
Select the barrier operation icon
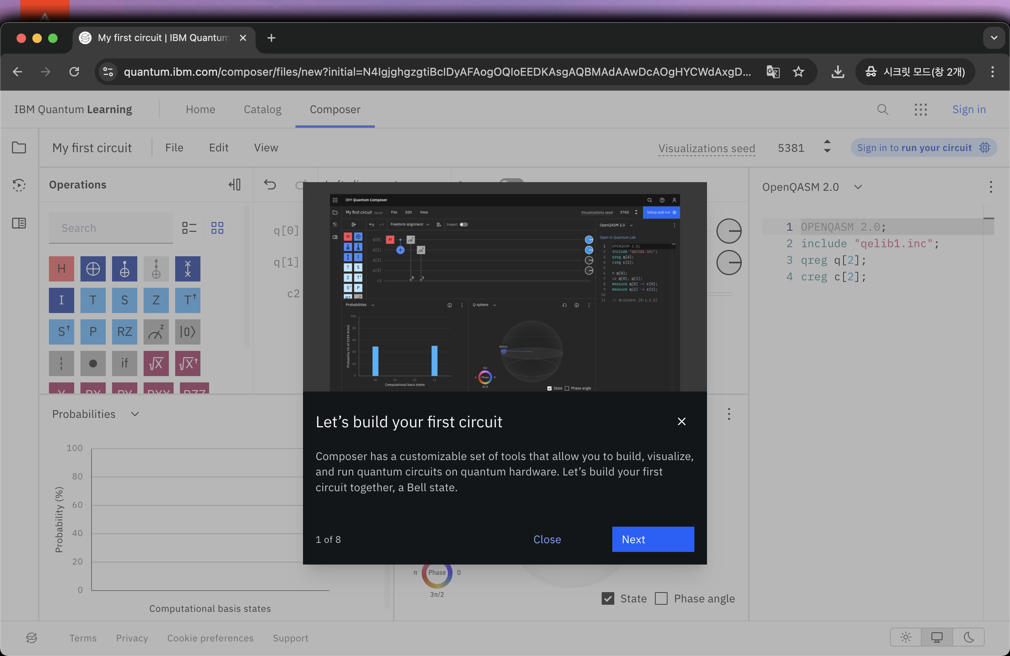[61, 363]
